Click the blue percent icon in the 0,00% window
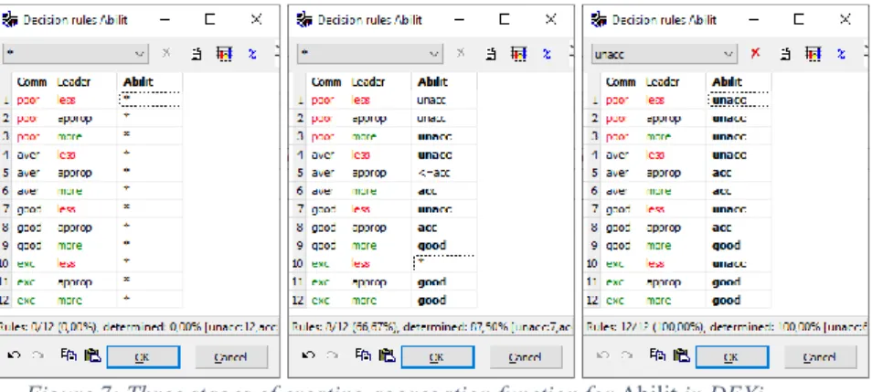 (252, 53)
